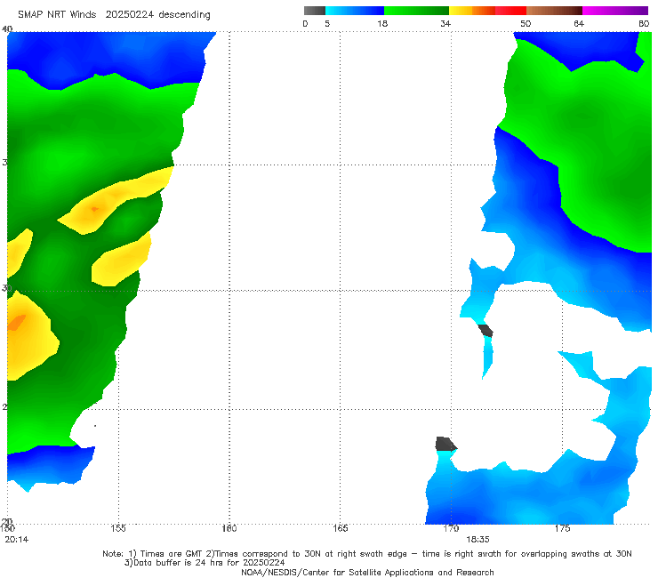
Task: Click the 'Note: 1) Times are GMT' line
Action: 366,554
